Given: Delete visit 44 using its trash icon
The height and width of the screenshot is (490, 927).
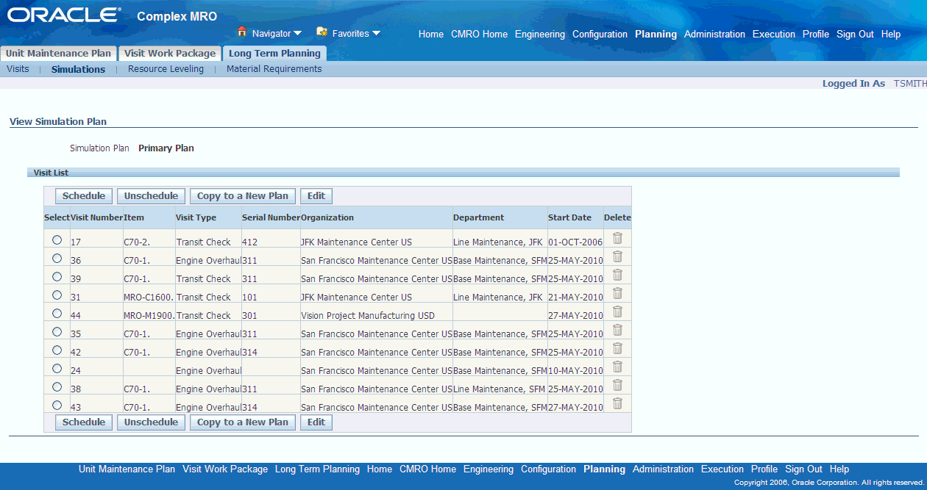Looking at the screenshot, I should tap(617, 311).
